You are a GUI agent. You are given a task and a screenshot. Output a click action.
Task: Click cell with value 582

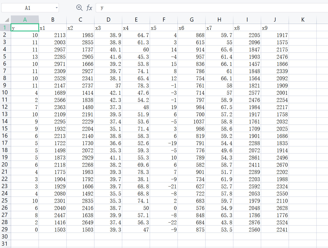pos(192,164)
